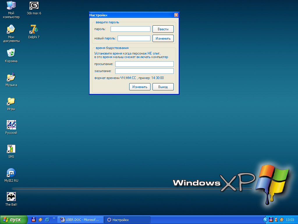
Task: Select the MyIE2 RU browser shortcut
Action: (x=11, y=175)
